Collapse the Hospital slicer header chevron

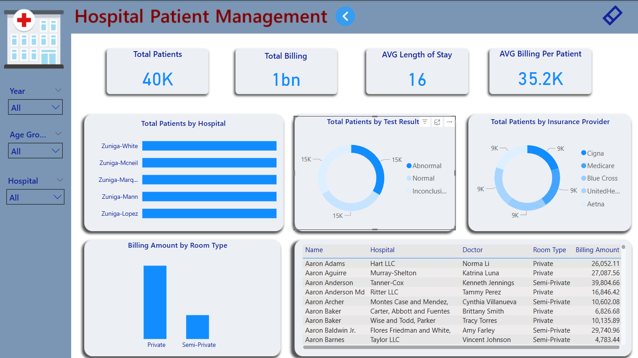pos(60,180)
